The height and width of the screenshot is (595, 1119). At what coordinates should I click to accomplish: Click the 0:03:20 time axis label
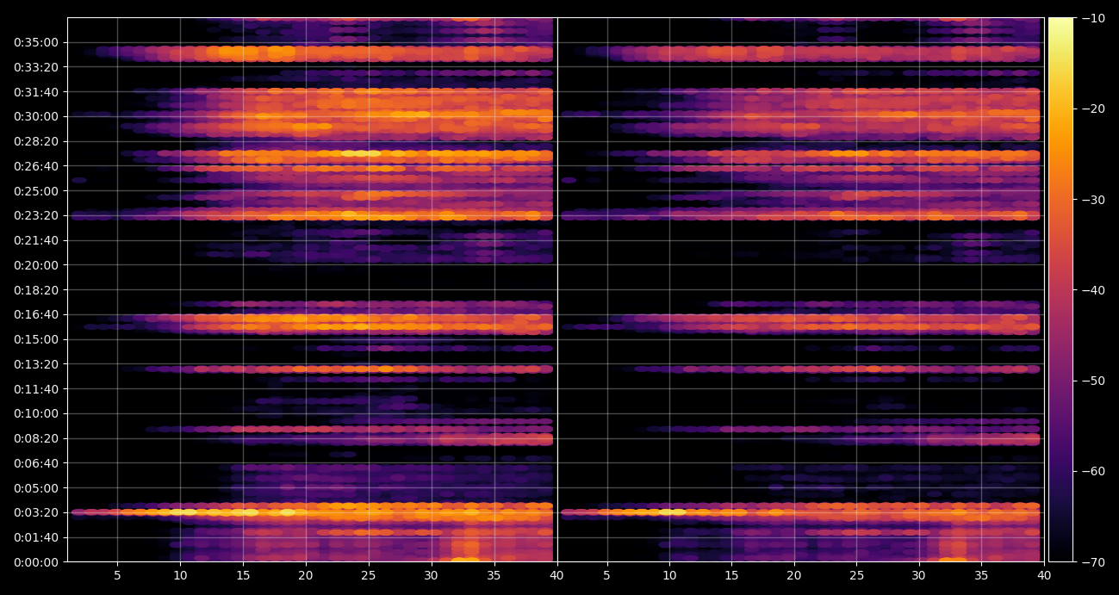click(x=35, y=512)
